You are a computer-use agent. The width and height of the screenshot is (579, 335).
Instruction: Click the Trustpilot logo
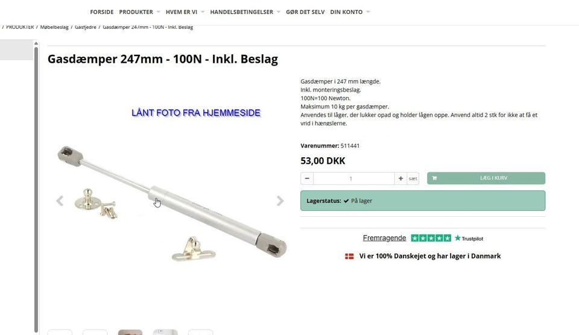(x=469, y=239)
